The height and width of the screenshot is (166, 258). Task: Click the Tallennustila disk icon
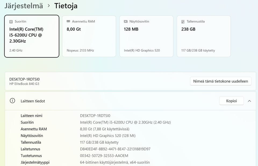tap(183, 21)
